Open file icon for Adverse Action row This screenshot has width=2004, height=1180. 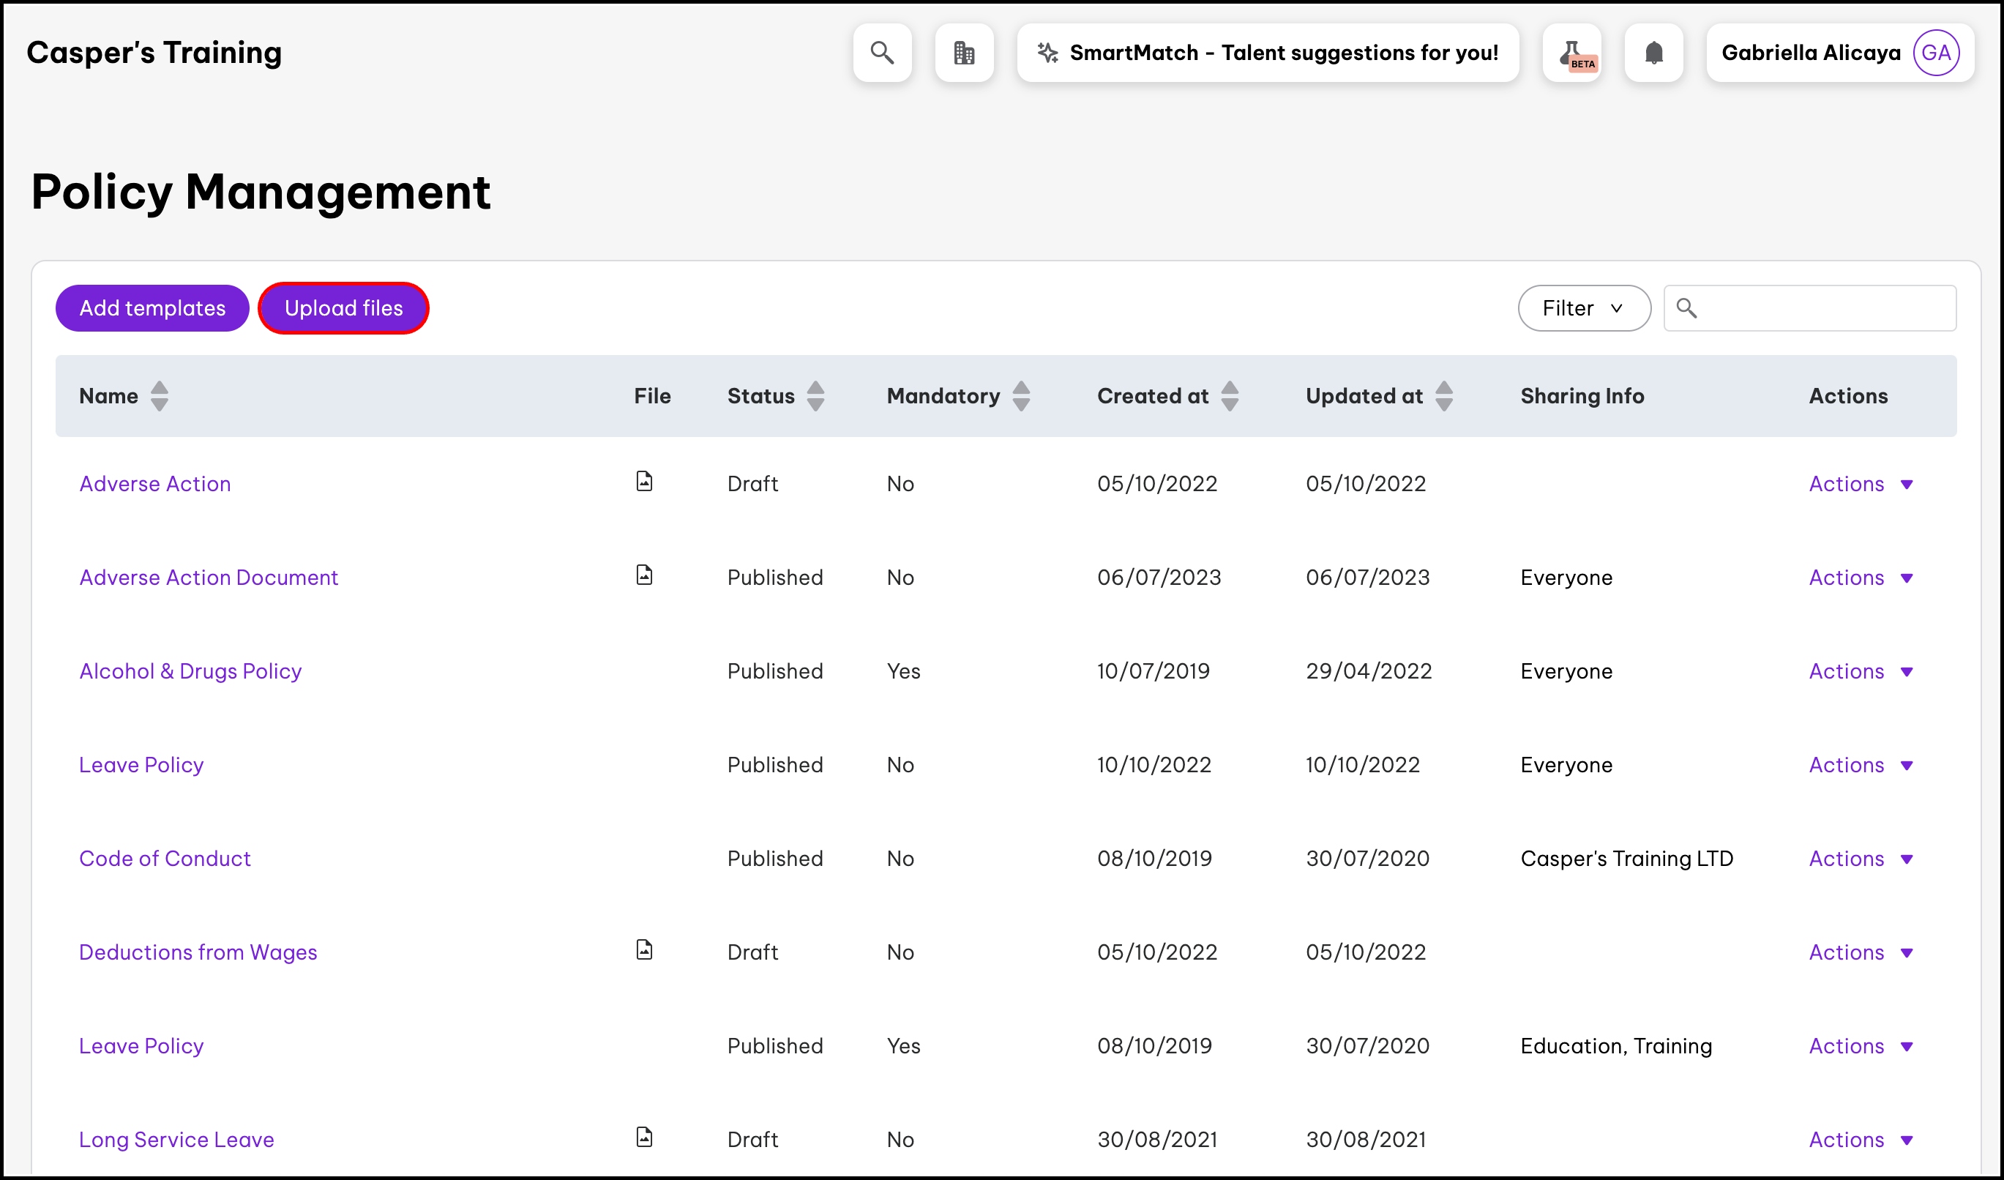click(x=644, y=481)
